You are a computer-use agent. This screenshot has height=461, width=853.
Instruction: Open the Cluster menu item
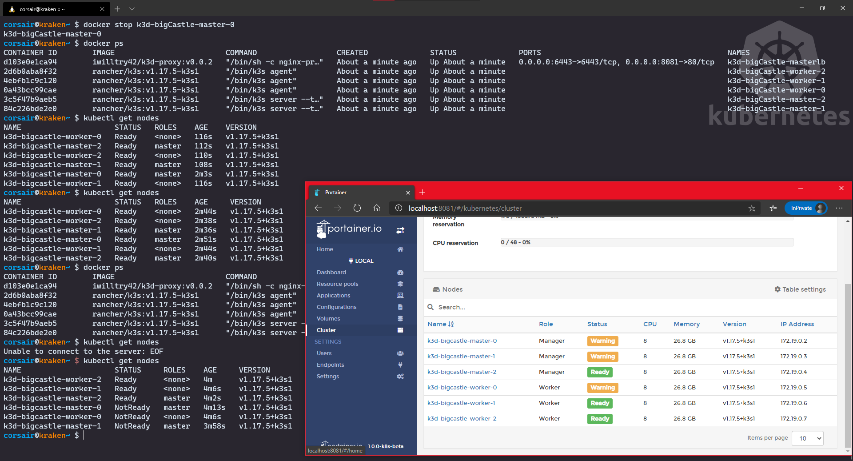click(326, 330)
